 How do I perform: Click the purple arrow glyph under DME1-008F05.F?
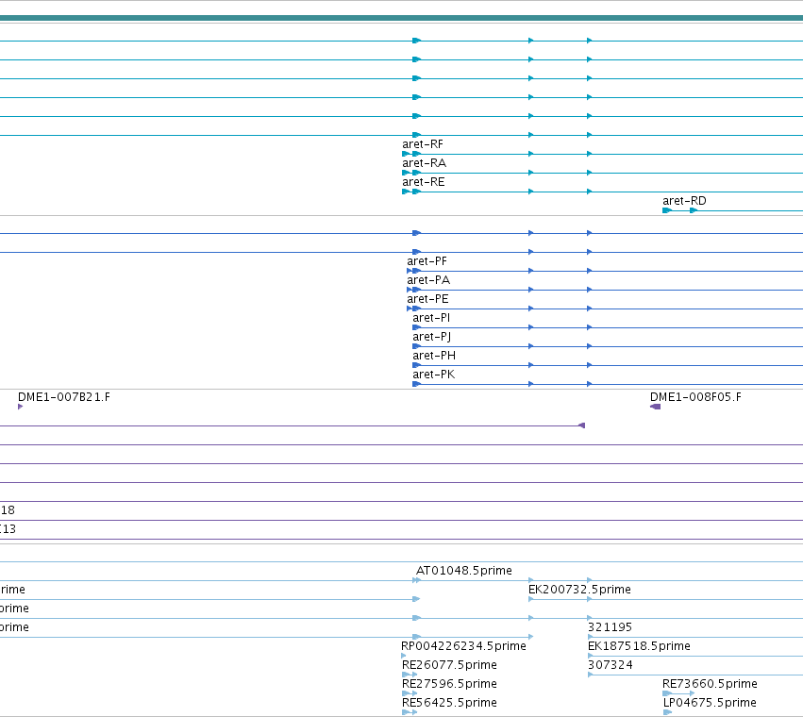(x=655, y=407)
